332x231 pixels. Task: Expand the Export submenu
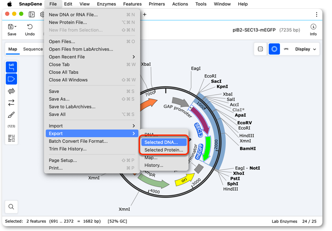92,134
